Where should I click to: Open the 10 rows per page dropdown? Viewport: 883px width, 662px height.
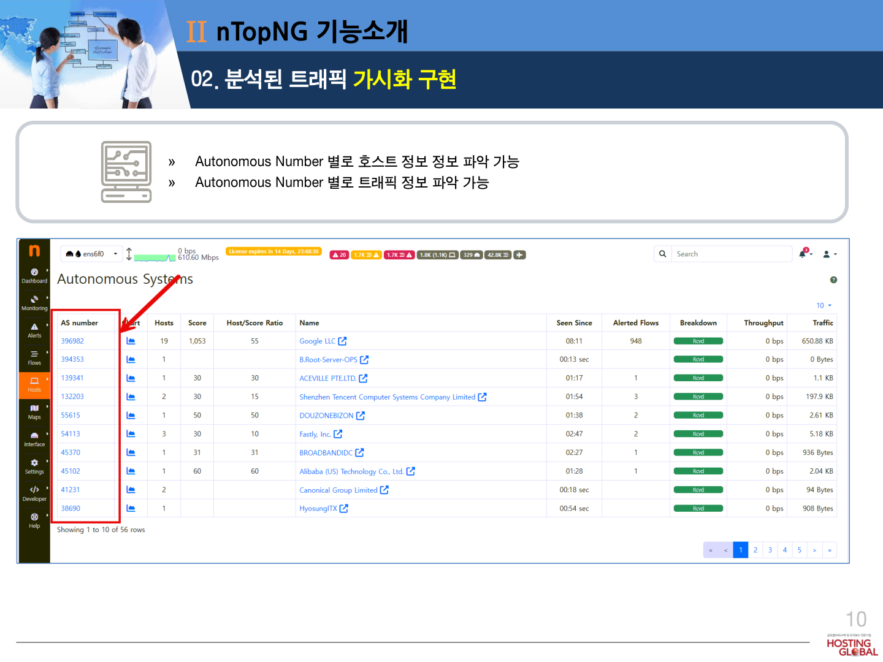tap(824, 305)
